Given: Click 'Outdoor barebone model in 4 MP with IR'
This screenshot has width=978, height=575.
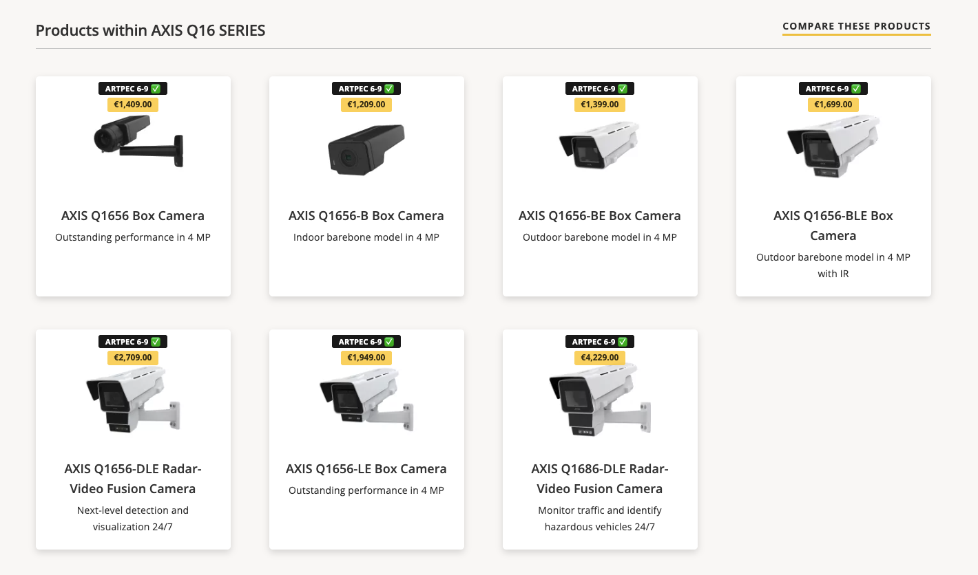Looking at the screenshot, I should [x=833, y=265].
